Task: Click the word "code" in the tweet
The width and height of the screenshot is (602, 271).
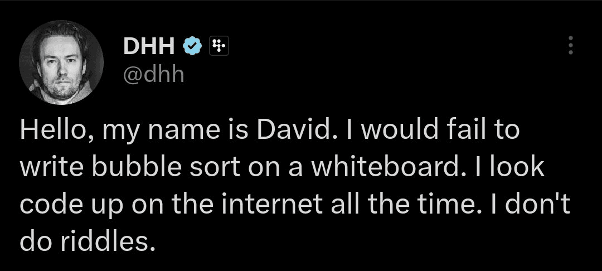Action: 47,205
